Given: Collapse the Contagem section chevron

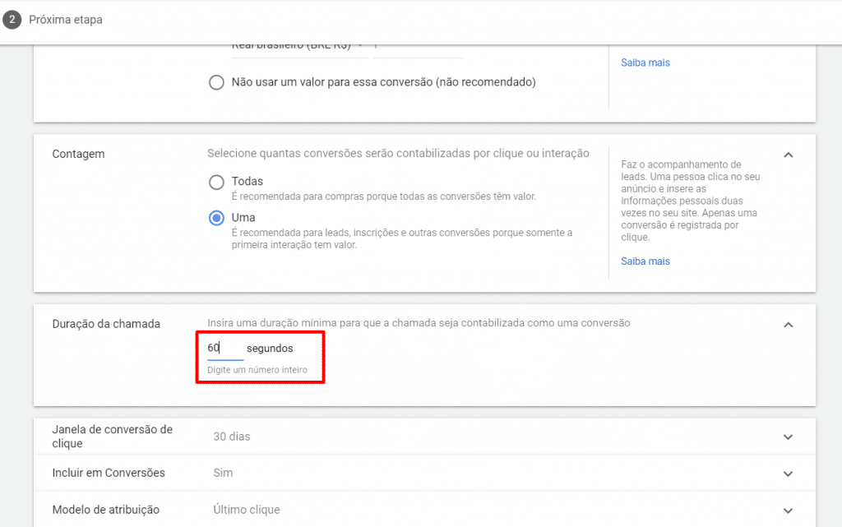Looking at the screenshot, I should click(788, 155).
